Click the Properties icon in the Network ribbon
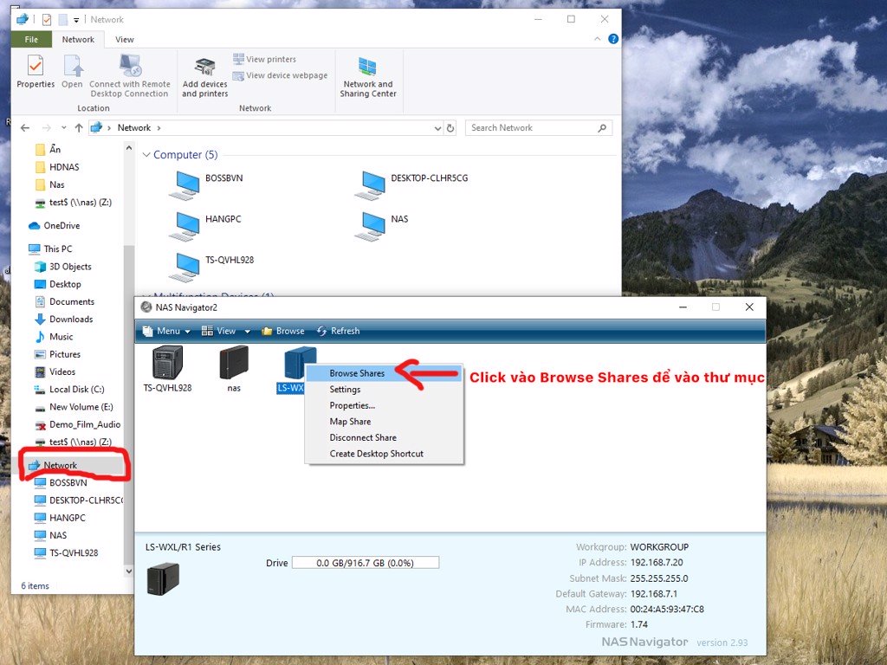The image size is (887, 665). tap(35, 72)
